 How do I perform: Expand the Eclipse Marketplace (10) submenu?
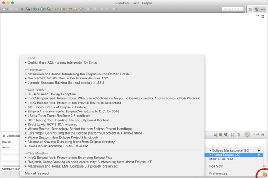coord(234,150)
